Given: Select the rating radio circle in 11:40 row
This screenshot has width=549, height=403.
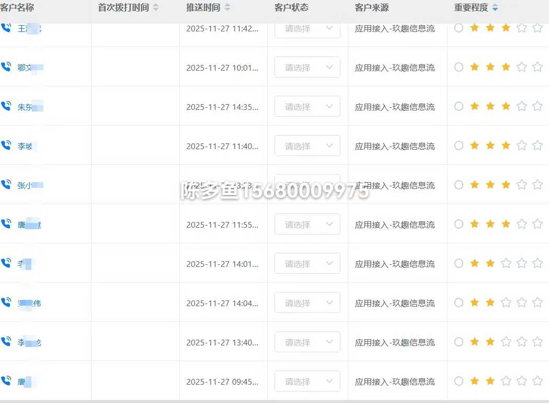Looking at the screenshot, I should [x=459, y=145].
